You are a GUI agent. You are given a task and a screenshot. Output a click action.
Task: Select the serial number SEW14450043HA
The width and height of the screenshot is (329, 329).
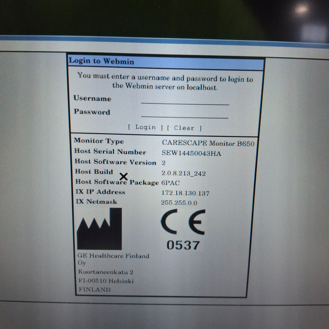191,153
